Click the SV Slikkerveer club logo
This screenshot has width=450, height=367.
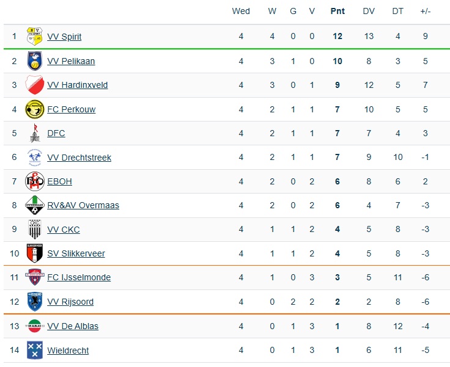[x=34, y=253]
